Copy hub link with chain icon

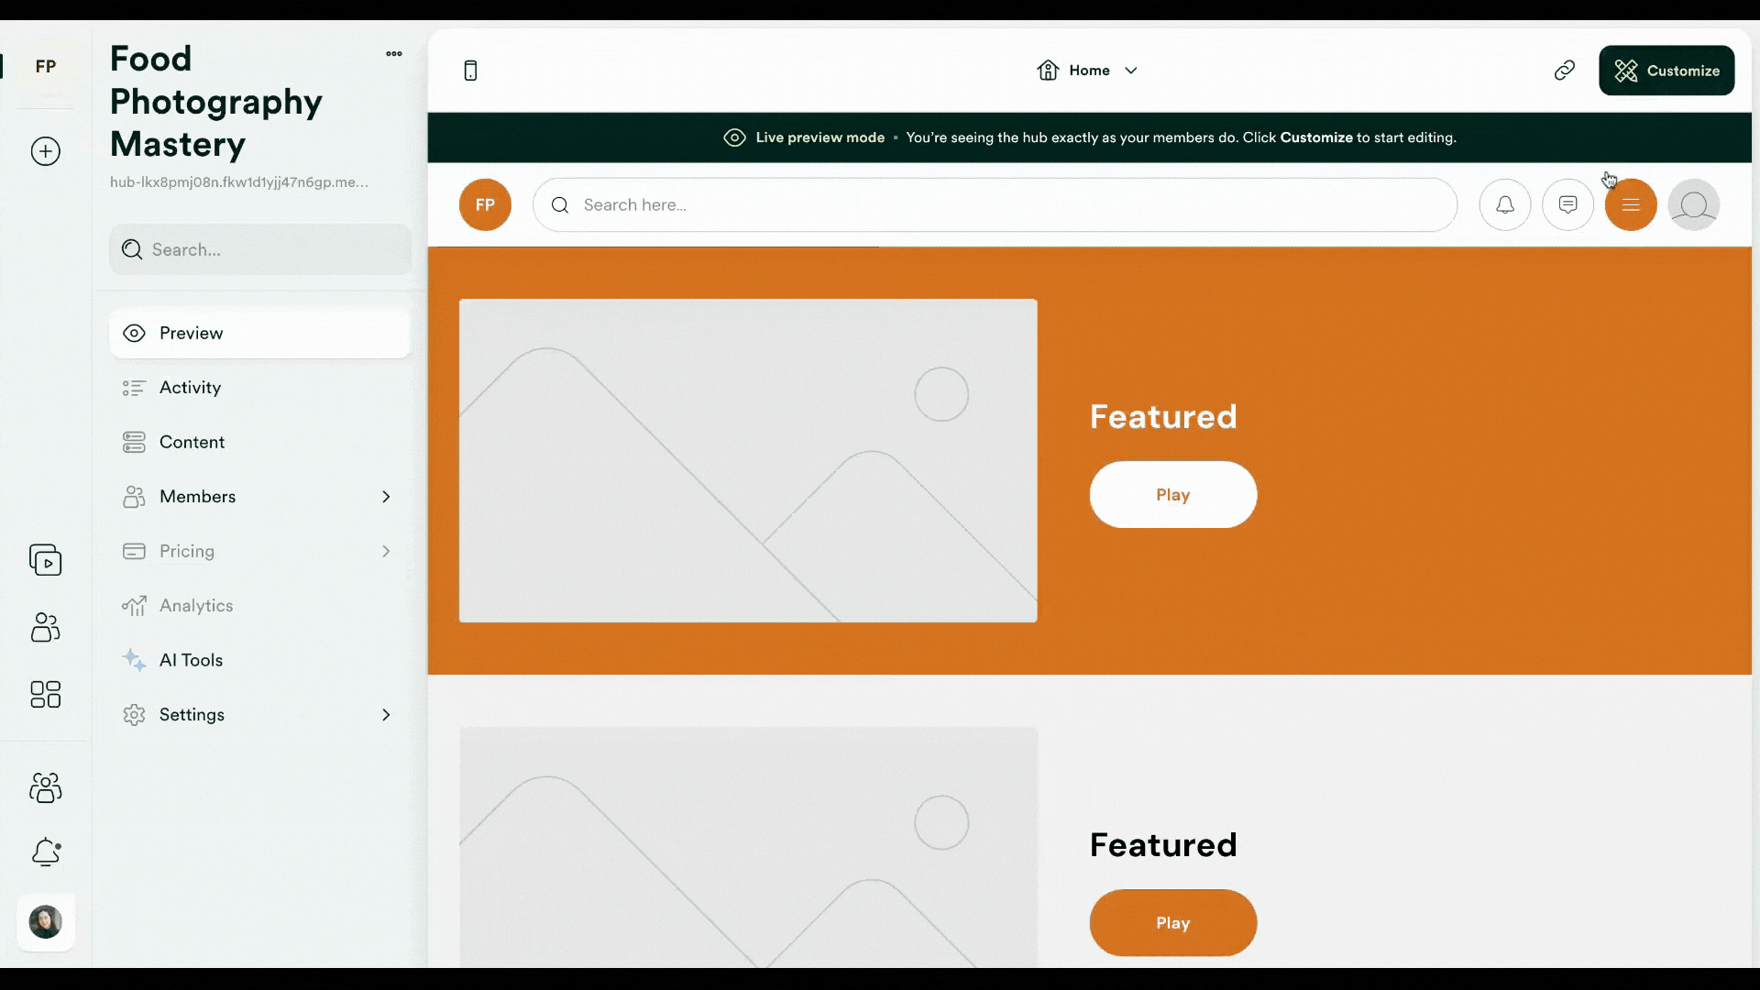click(x=1565, y=71)
